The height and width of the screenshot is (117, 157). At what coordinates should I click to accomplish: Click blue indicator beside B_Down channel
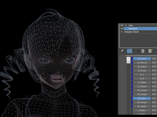[132, 58]
